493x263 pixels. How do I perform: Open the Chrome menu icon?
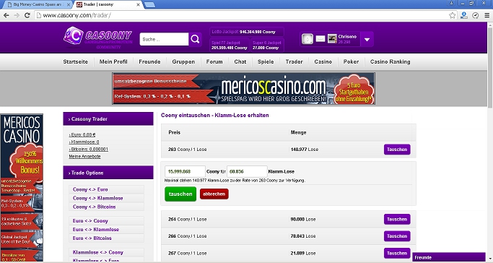(487, 15)
